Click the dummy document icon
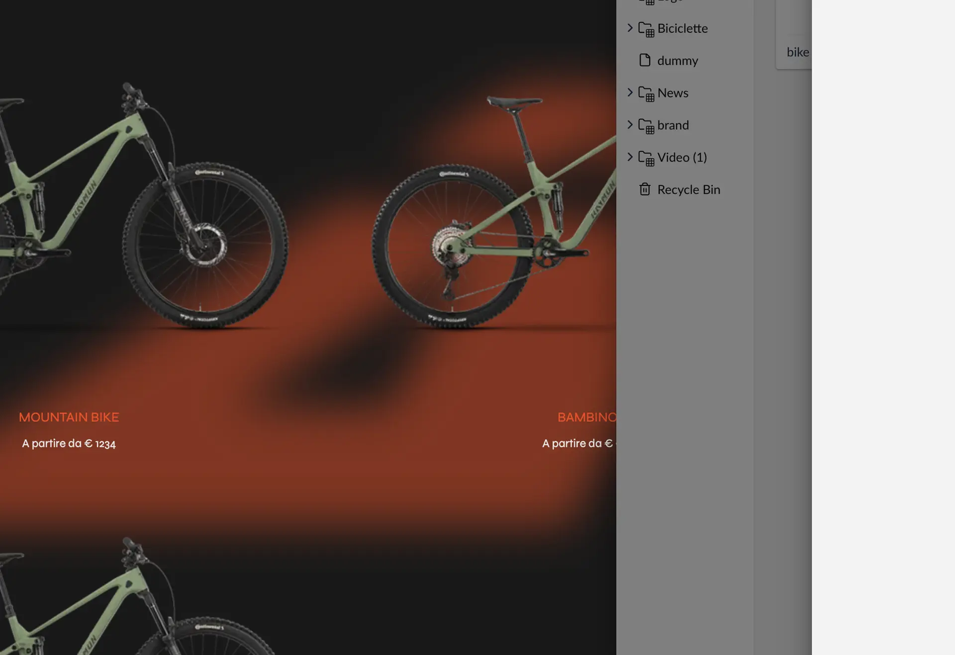The width and height of the screenshot is (955, 655). coord(645,60)
